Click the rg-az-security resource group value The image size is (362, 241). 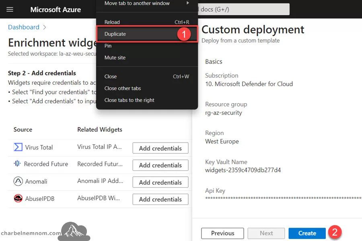pos(224,113)
